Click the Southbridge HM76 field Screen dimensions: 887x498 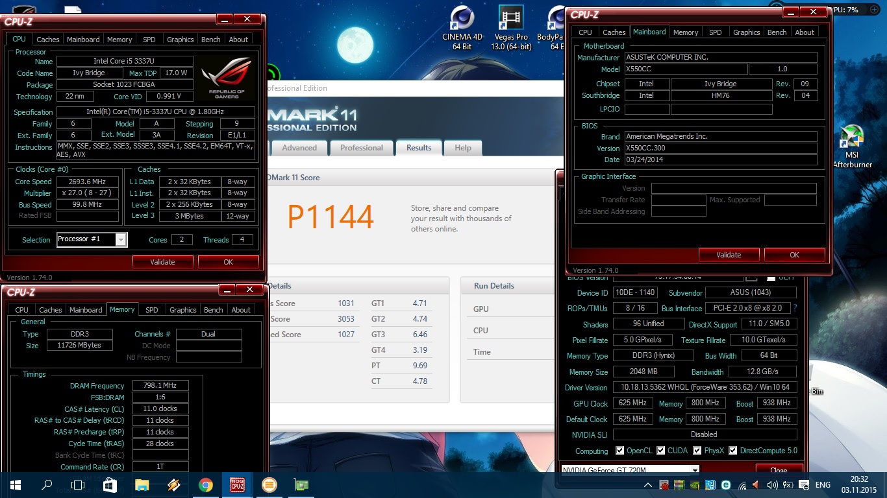721,95
